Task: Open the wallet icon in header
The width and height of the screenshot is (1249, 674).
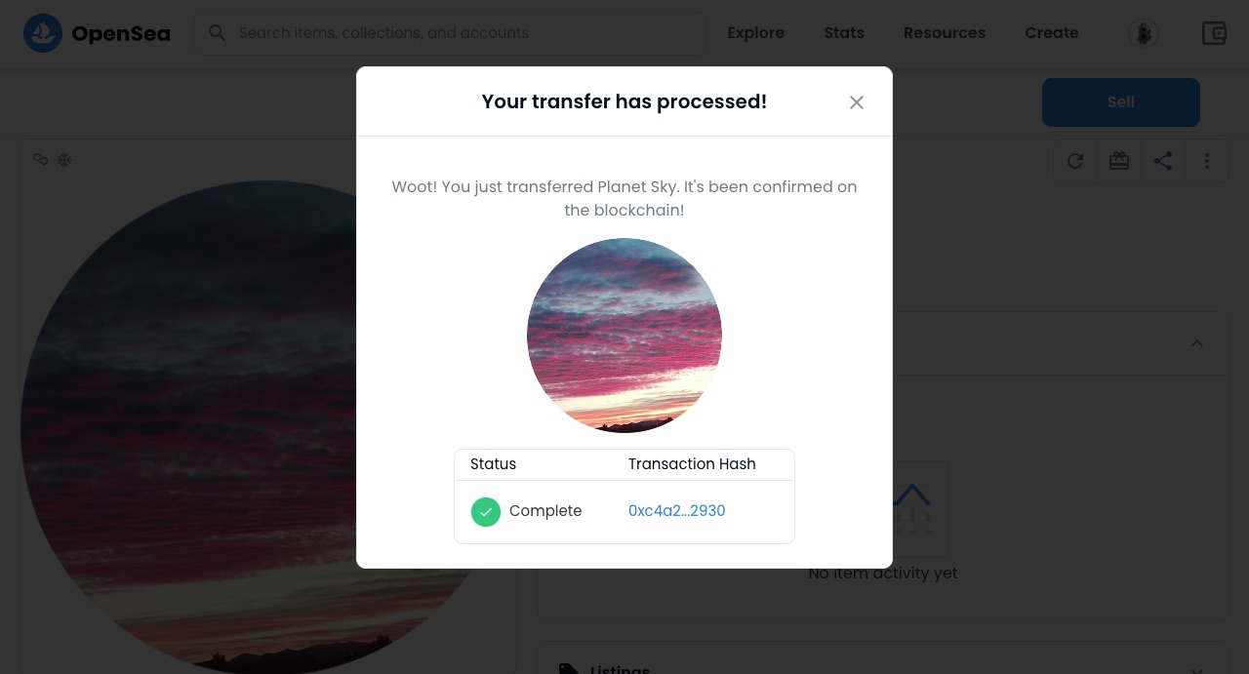Action: click(x=1214, y=33)
